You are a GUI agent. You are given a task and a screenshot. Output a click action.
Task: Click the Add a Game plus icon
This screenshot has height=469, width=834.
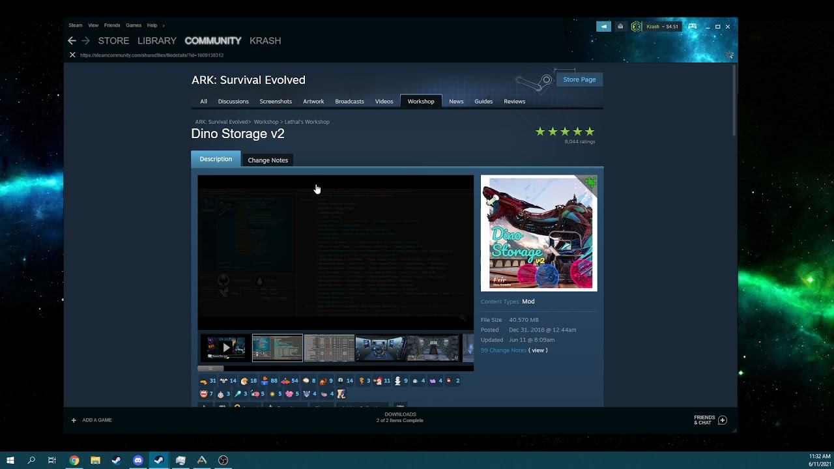coord(74,420)
